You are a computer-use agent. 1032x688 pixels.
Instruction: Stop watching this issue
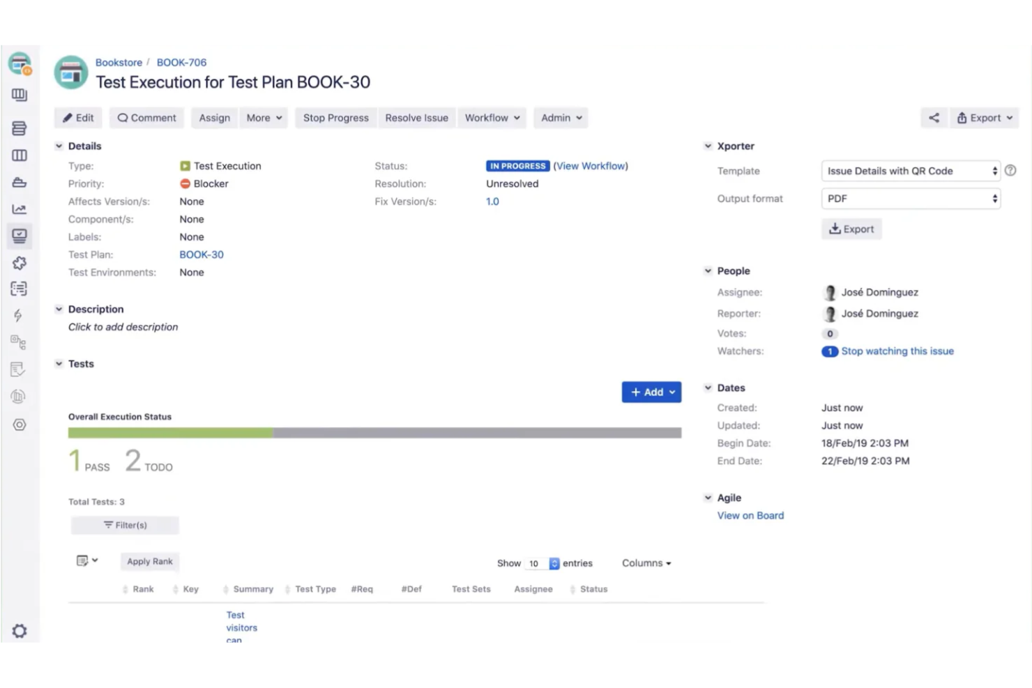(897, 351)
